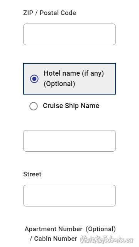
Task: Click the Street input field
Action: [69, 196]
